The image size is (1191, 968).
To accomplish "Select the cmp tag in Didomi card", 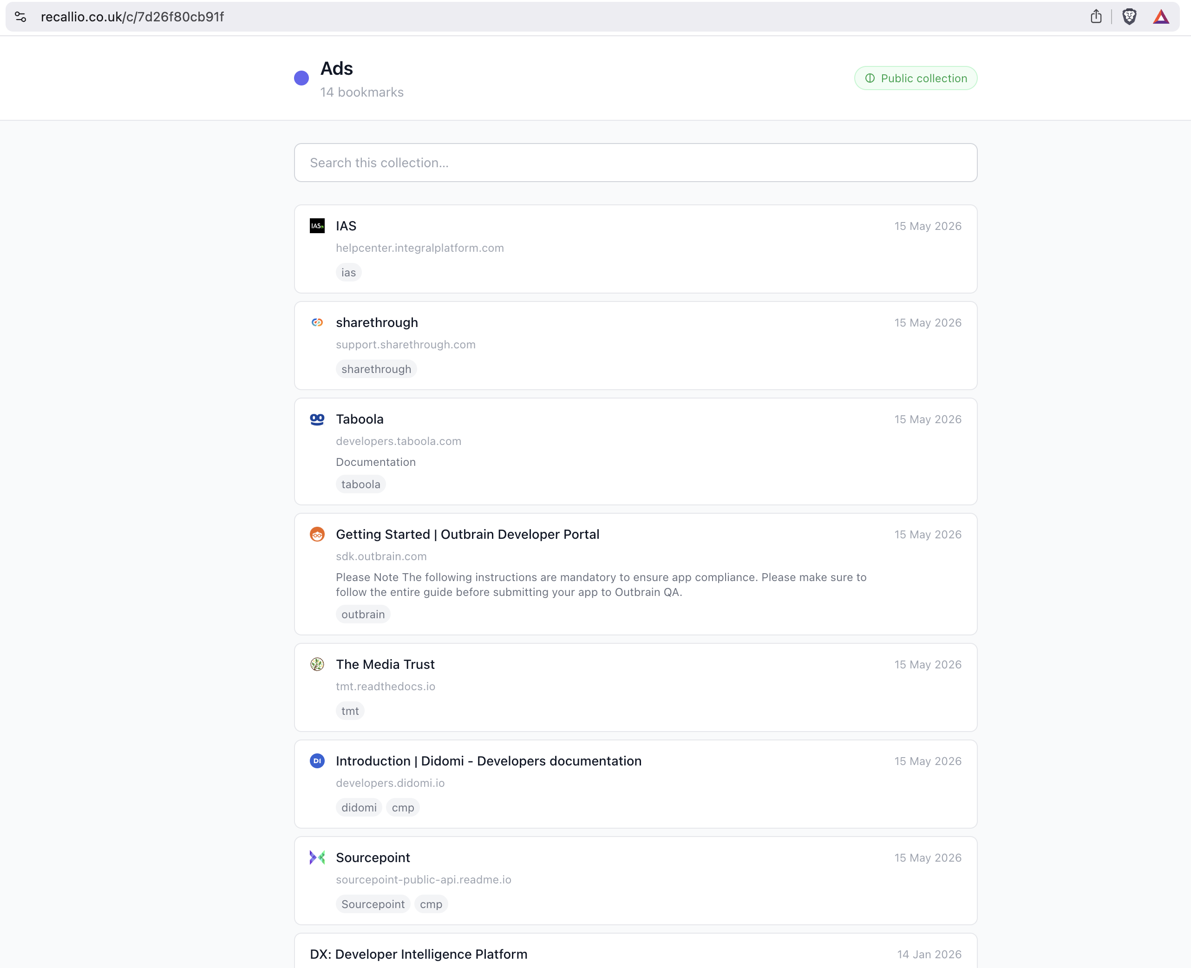I will coord(403,807).
